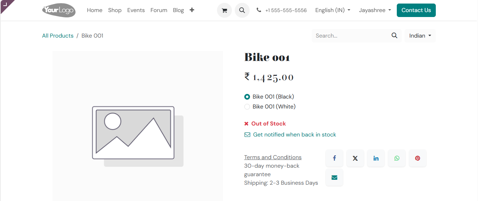This screenshot has width=478, height=201.
Task: Click the header search magnifier icon
Action: click(x=242, y=10)
